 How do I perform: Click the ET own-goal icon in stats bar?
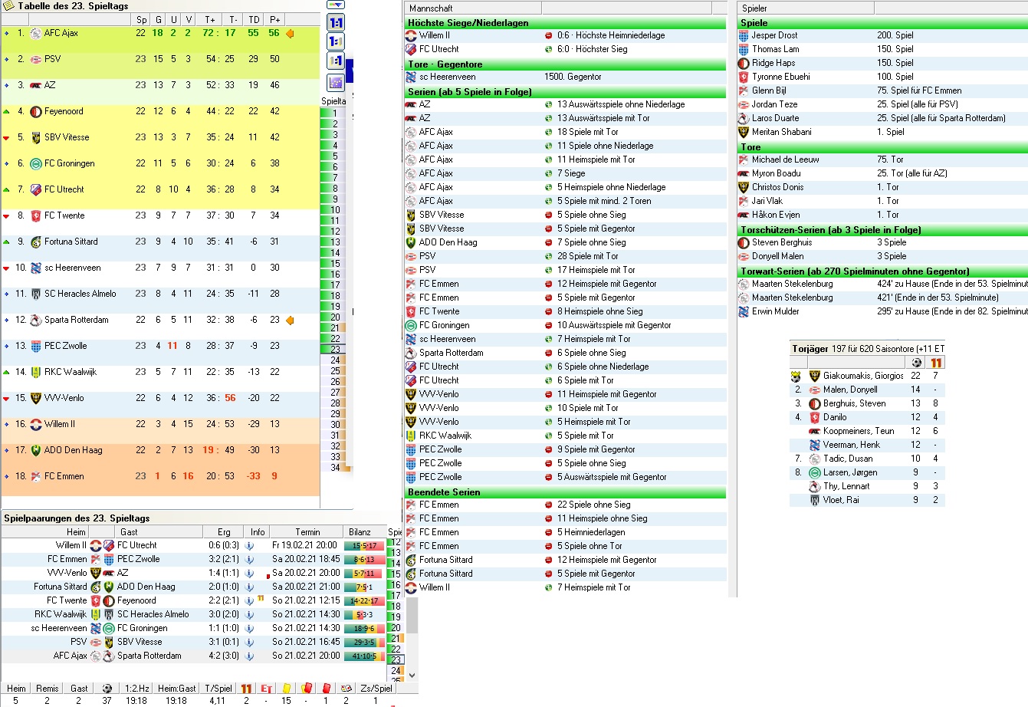click(x=266, y=689)
